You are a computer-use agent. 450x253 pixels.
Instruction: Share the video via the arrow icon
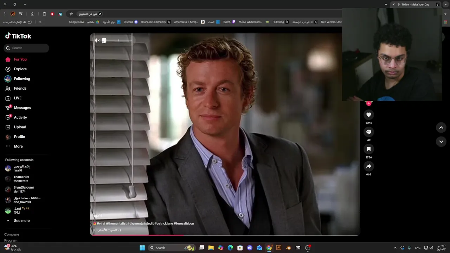coord(368,166)
